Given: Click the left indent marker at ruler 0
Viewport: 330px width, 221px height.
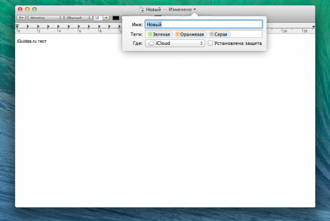Looking at the screenshot, I should [17, 26].
